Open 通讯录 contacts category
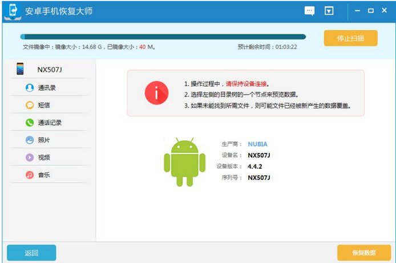396x263 pixels. click(46, 88)
